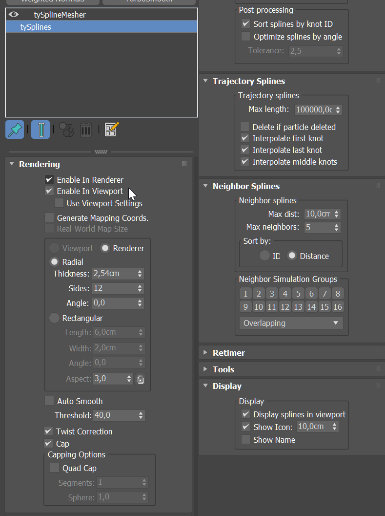Toggle simulation group 5 button

click(298, 294)
